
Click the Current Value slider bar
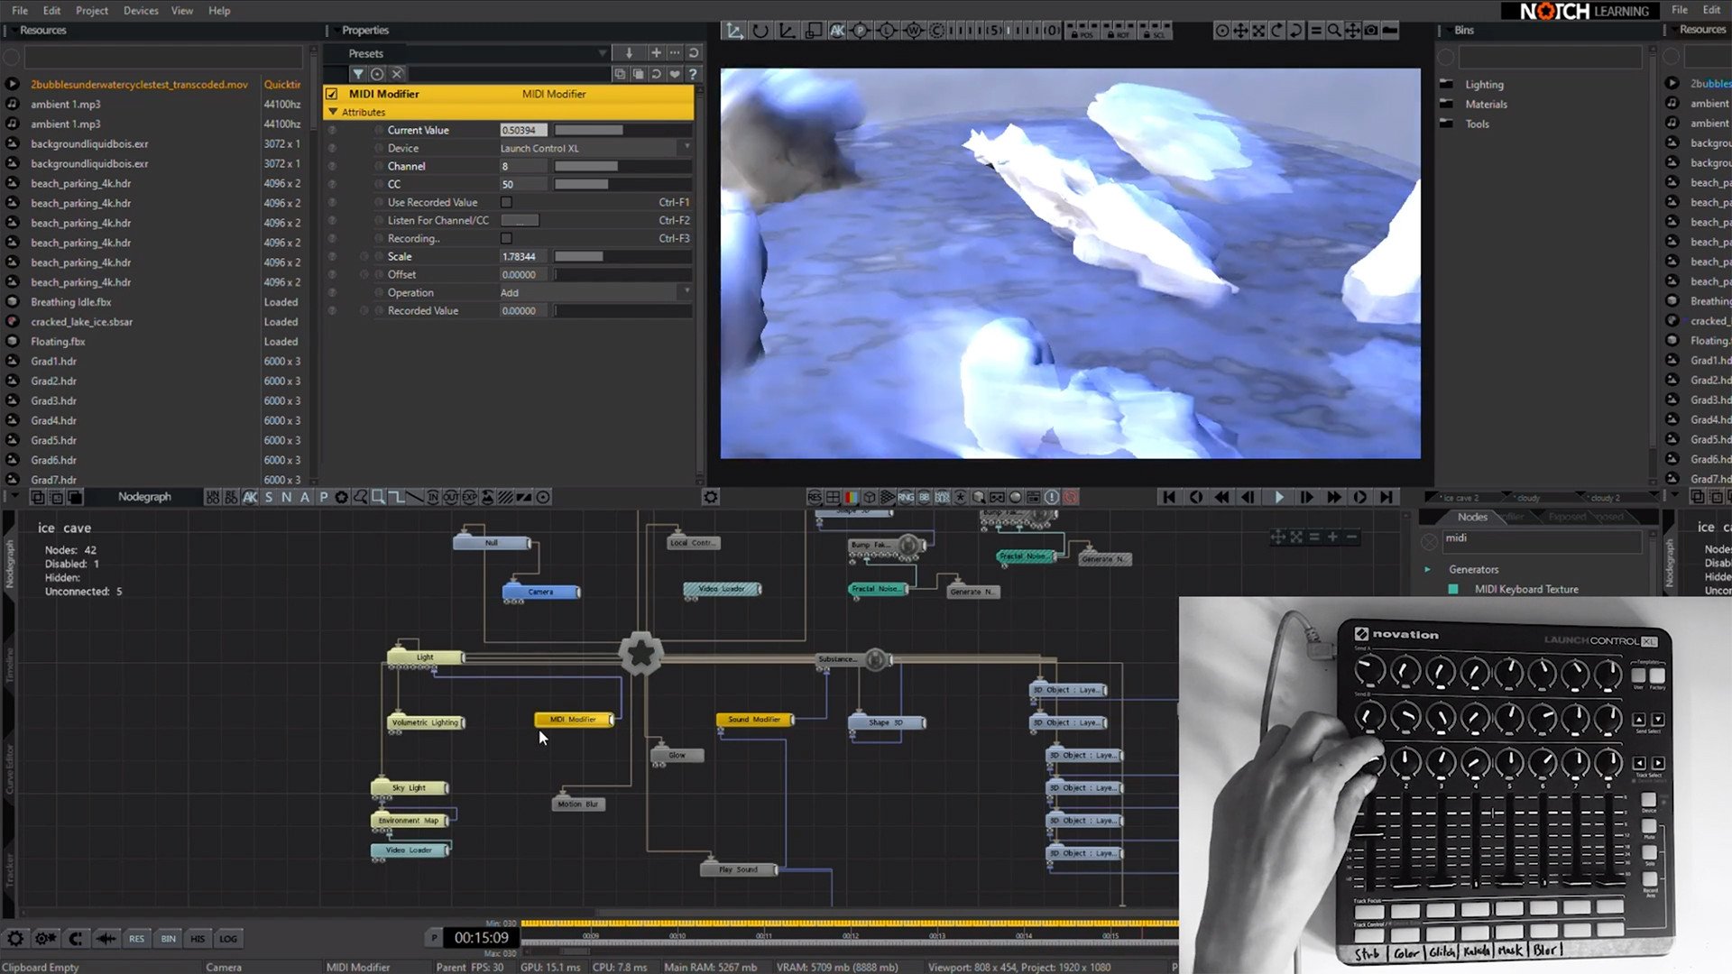coord(622,130)
